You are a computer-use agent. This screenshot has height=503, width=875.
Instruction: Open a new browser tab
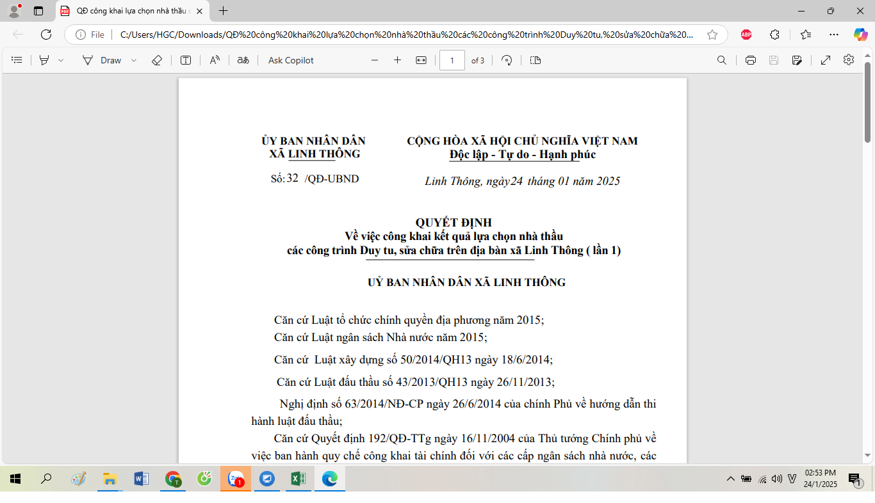(x=223, y=11)
